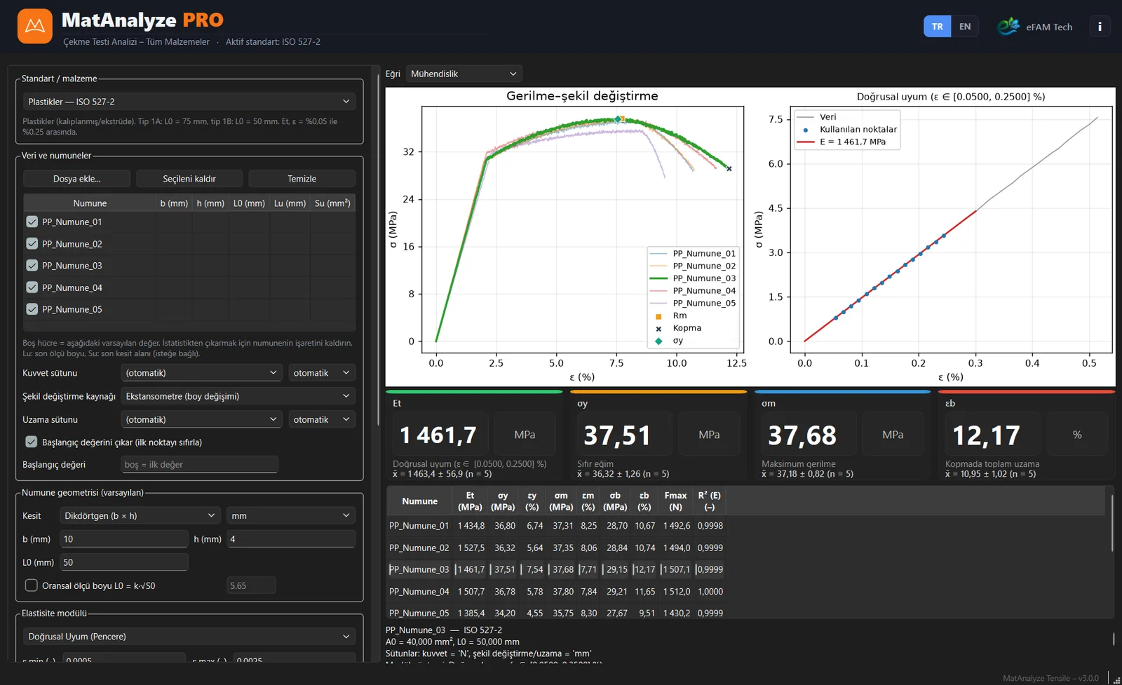Open Uzama sütunu unit otomatik dropdown
The image size is (1122, 685).
point(322,419)
